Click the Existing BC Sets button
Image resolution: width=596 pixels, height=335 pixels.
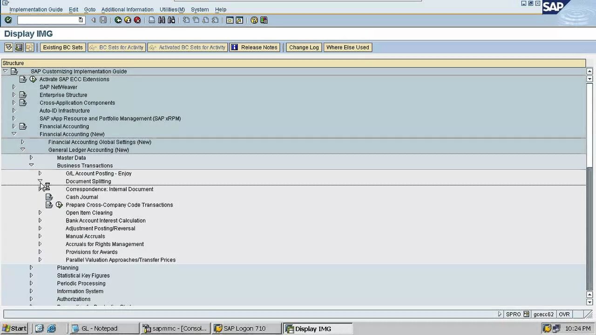[63, 47]
